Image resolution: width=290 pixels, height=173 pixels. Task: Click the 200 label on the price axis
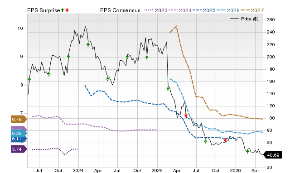[271, 57]
